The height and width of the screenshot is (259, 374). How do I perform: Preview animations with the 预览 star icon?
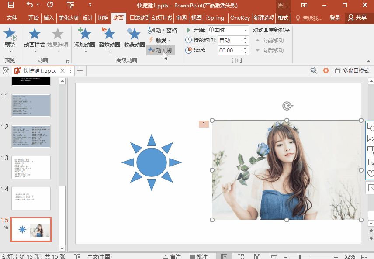click(x=10, y=34)
